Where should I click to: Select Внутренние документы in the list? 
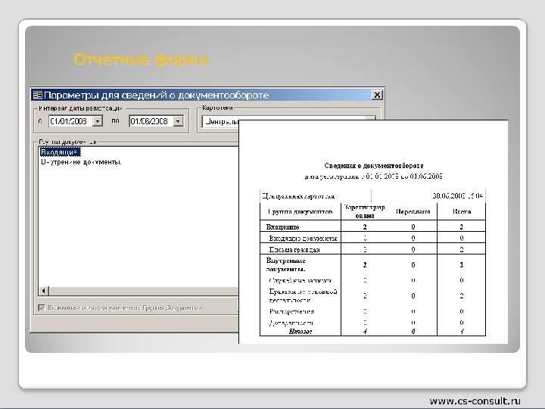pyautogui.click(x=81, y=162)
